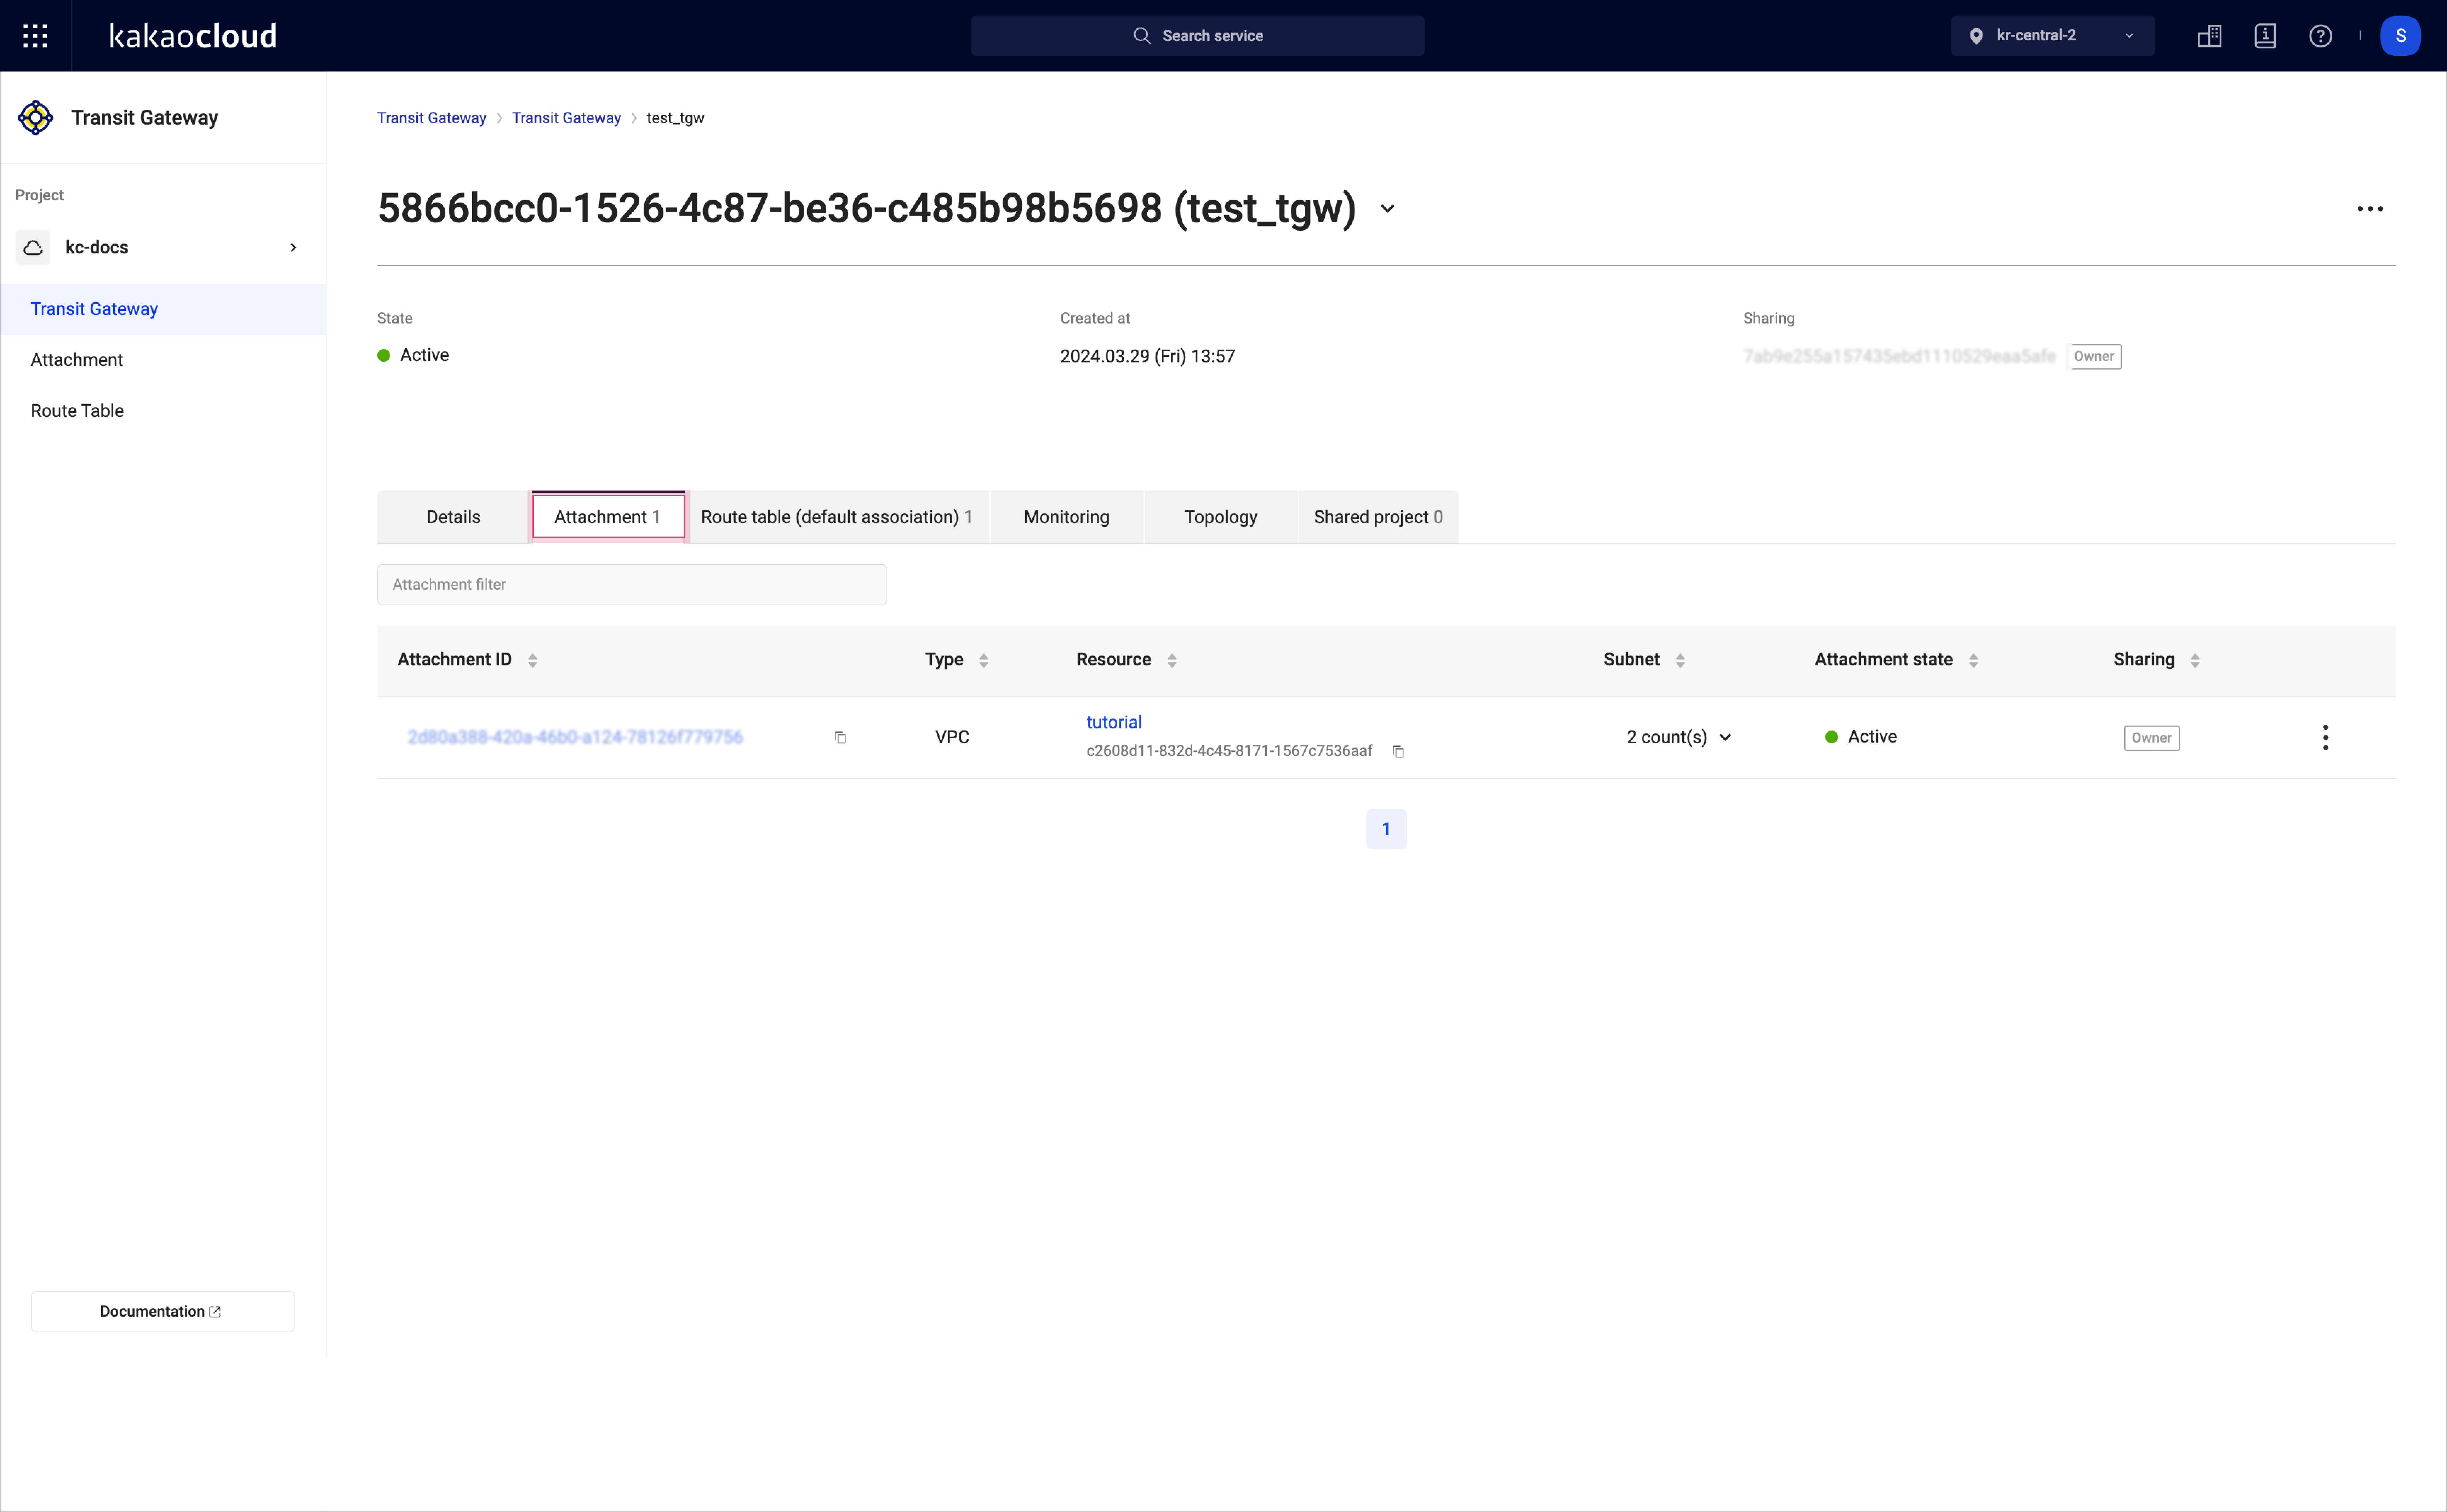Sort by Type column
Screen dimensions: 2447x1512
point(983,661)
